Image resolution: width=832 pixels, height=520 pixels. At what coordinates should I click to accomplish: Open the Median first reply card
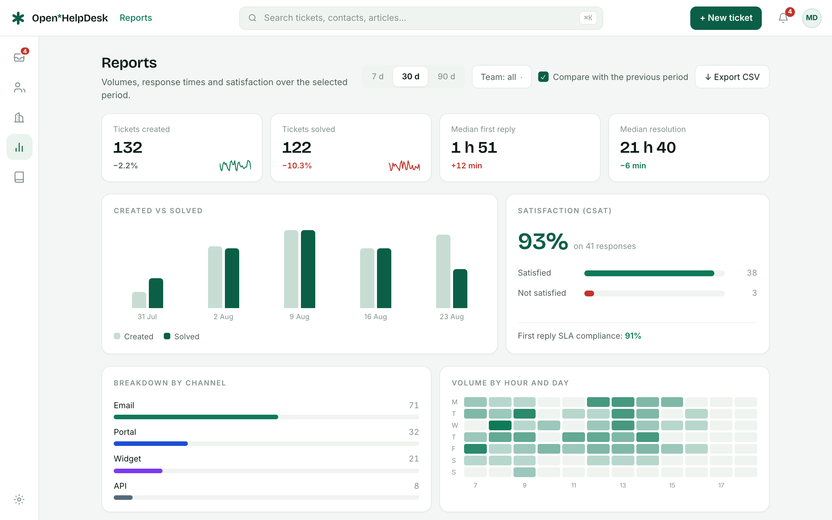click(x=520, y=148)
